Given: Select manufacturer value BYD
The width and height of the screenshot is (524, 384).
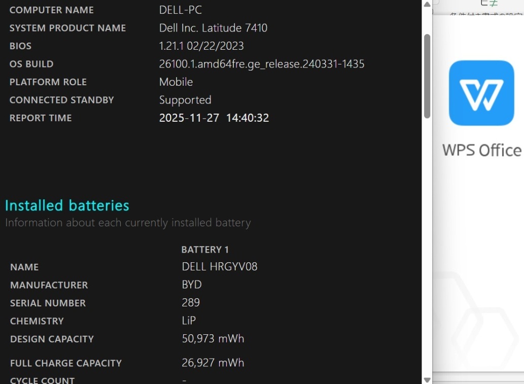Looking at the screenshot, I should pos(192,285).
